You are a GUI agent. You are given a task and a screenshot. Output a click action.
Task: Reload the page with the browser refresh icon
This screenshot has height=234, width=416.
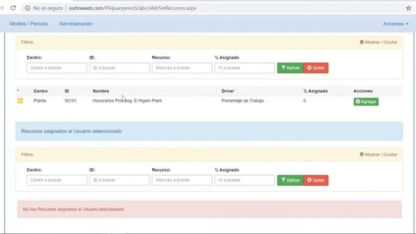(13, 8)
